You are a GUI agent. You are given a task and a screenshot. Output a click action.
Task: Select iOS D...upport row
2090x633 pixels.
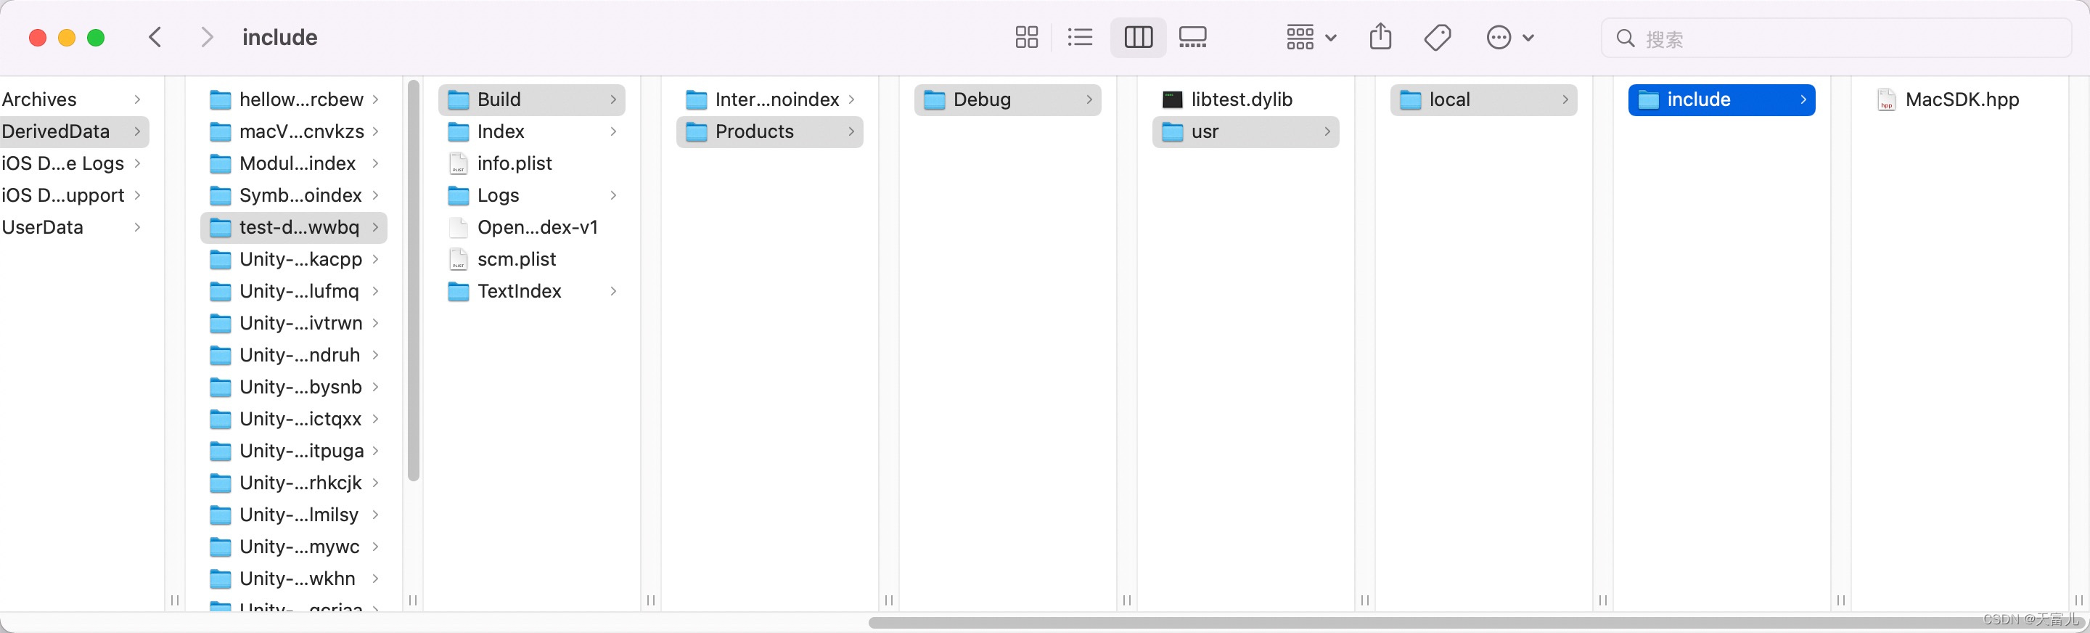pos(74,195)
